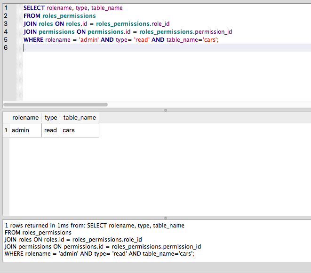Select the admin cell in results
The height and width of the screenshot is (273, 311).
tap(25, 130)
